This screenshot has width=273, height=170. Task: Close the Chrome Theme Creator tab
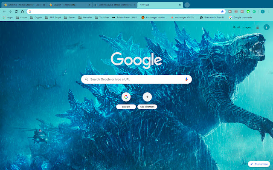coord(44,5)
